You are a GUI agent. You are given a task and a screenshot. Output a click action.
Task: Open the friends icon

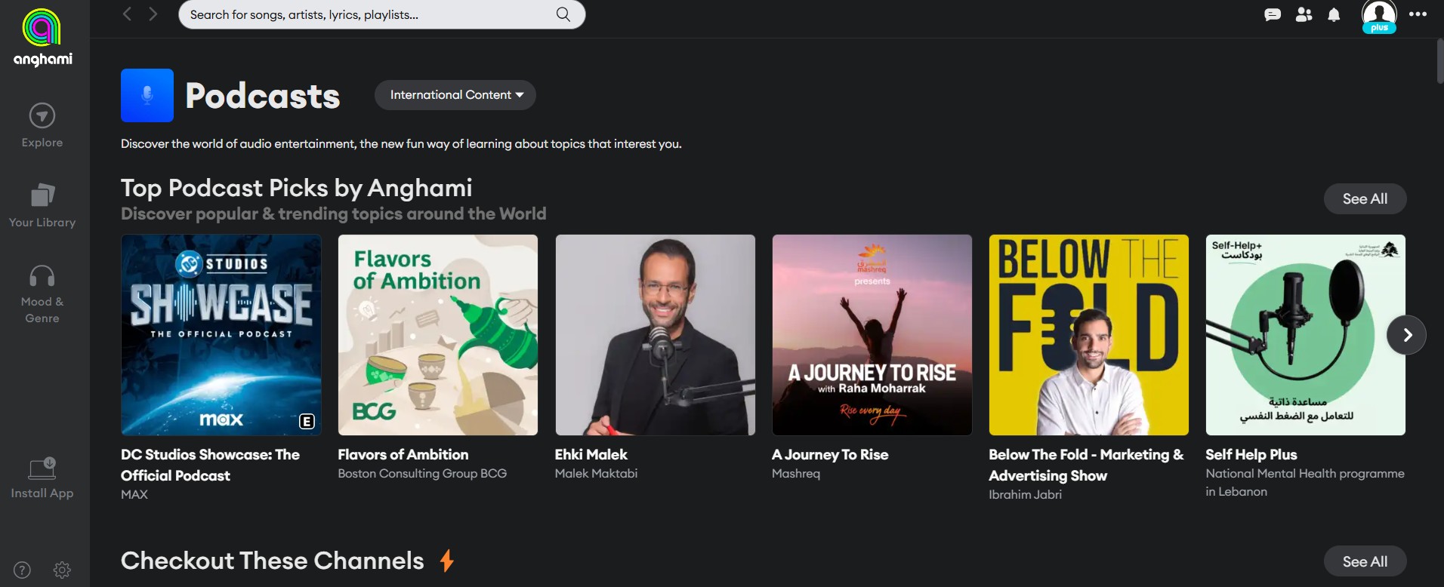click(1304, 14)
